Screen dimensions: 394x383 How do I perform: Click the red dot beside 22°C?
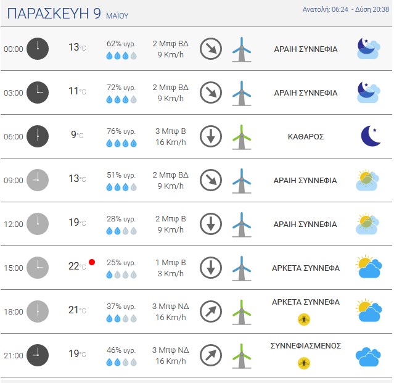point(92,262)
